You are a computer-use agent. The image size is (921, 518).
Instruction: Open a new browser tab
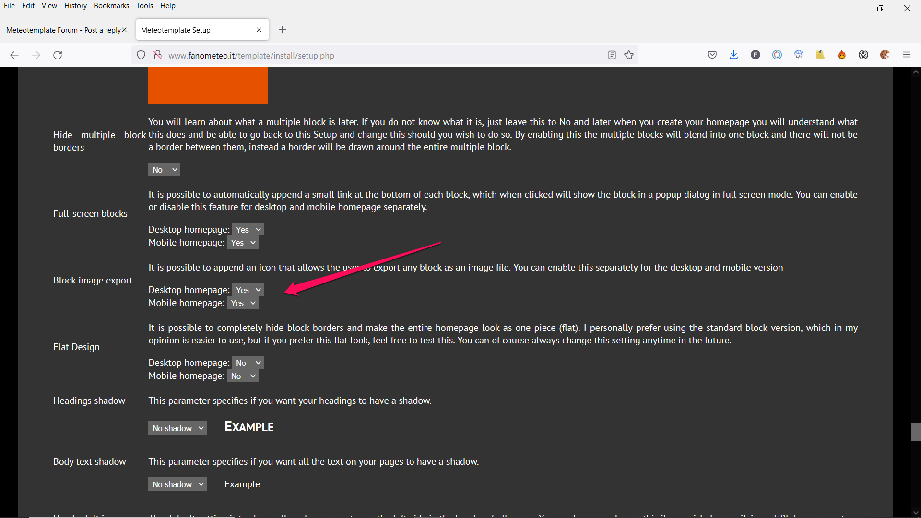pos(283,30)
